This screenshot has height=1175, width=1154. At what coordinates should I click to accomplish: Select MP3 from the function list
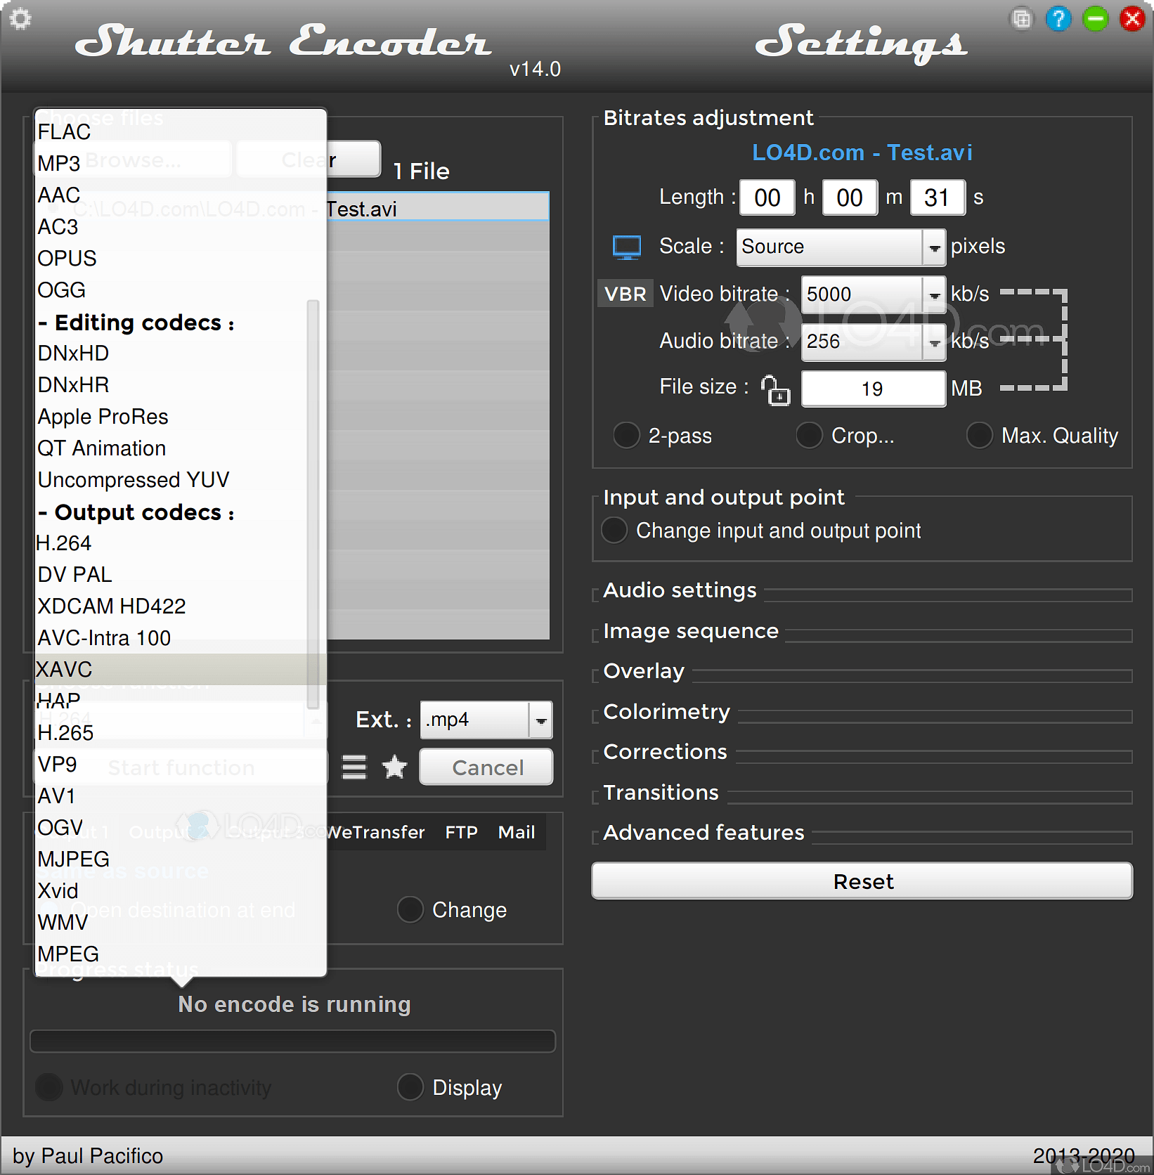(181, 163)
